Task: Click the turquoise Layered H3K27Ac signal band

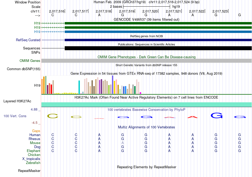Action: [146, 104]
